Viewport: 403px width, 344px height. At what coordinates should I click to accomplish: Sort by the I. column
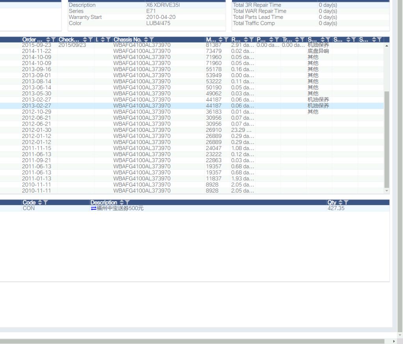coord(103,39)
